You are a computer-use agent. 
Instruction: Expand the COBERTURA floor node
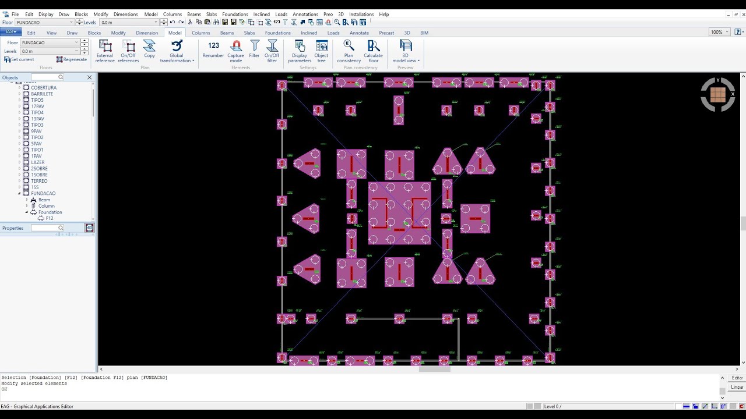20,88
